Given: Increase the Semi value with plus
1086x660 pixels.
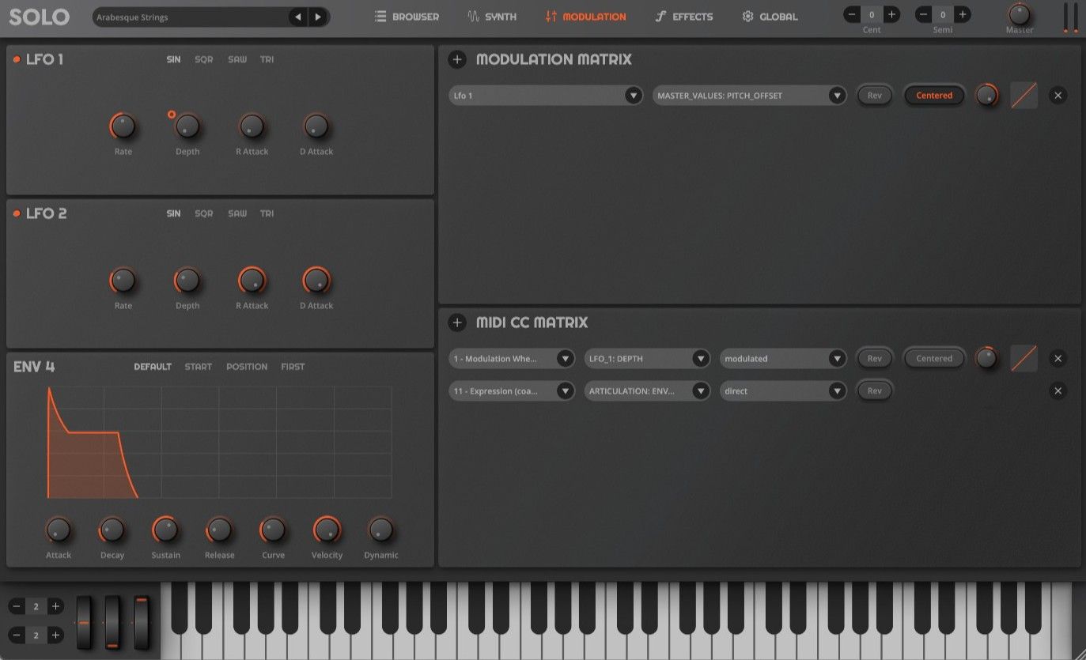Looking at the screenshot, I should click(962, 13).
